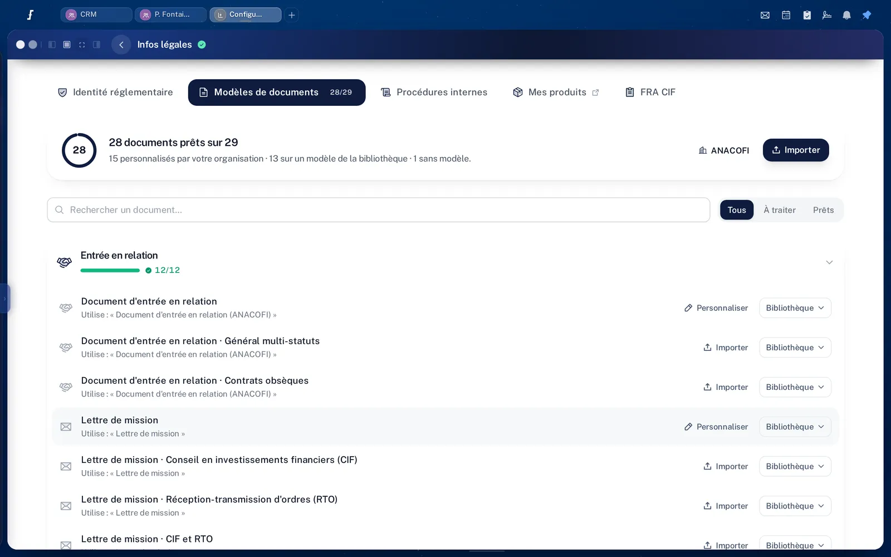Click the green verified check beside Infos légales
The height and width of the screenshot is (557, 891).
click(202, 45)
